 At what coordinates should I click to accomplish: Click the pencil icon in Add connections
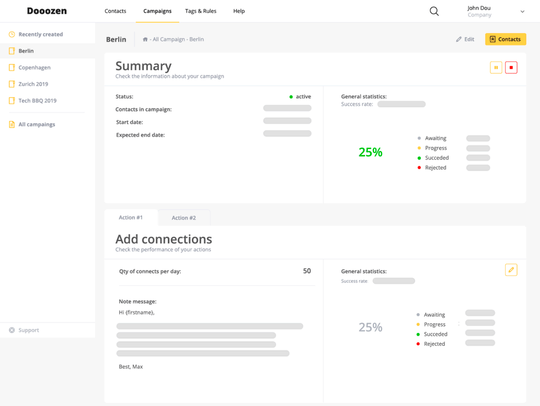[x=511, y=269]
